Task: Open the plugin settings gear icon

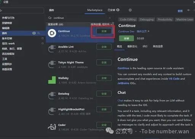Action: click(130, 10)
